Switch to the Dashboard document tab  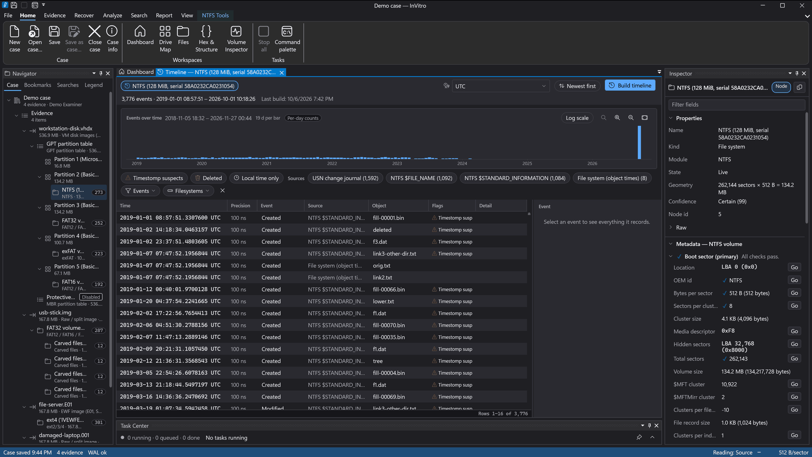tap(136, 72)
